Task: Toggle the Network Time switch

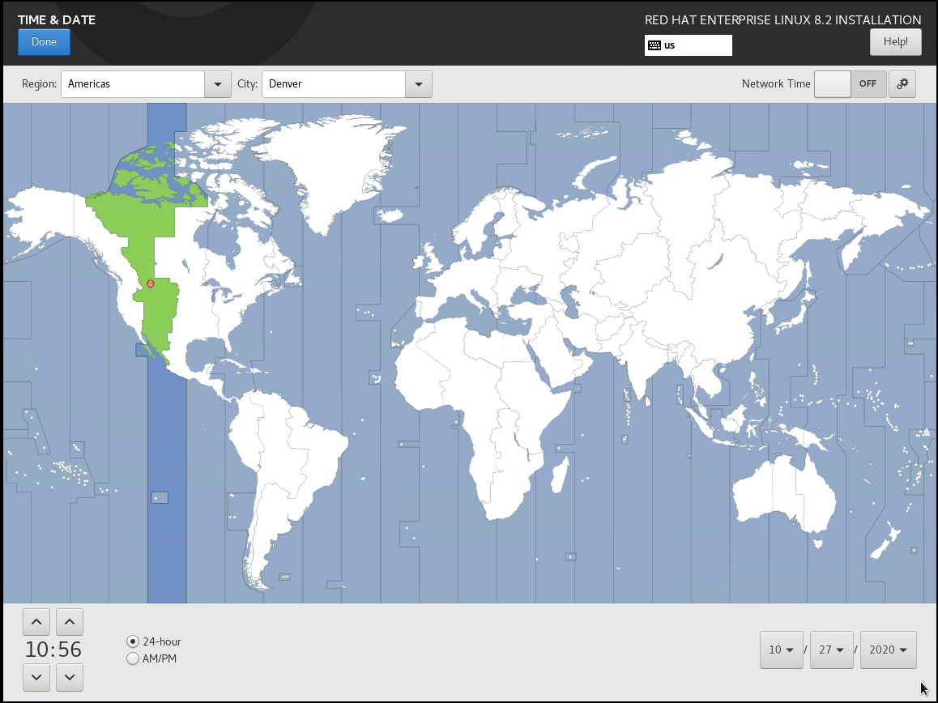Action: (850, 84)
